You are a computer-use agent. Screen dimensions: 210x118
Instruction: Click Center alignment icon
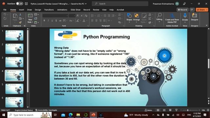[96, 21]
